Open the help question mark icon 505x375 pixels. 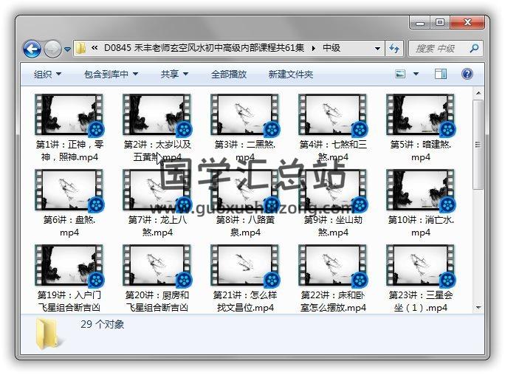[x=467, y=75]
